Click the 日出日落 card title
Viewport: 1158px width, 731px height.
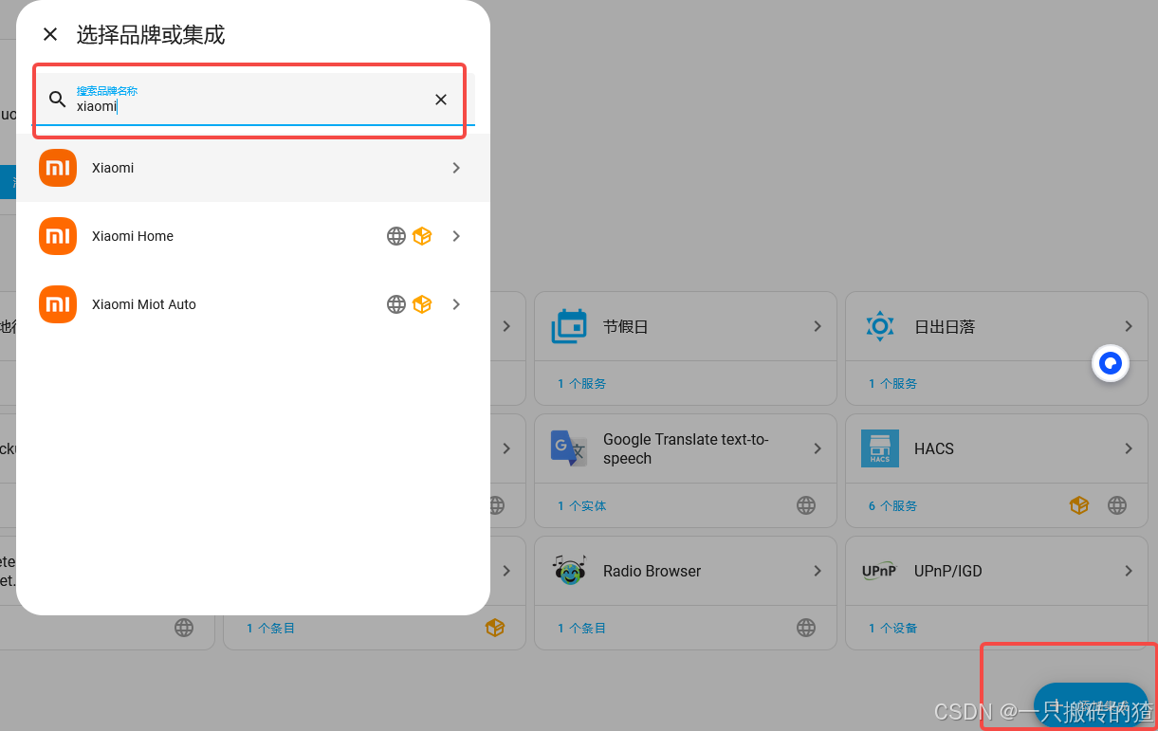[945, 326]
